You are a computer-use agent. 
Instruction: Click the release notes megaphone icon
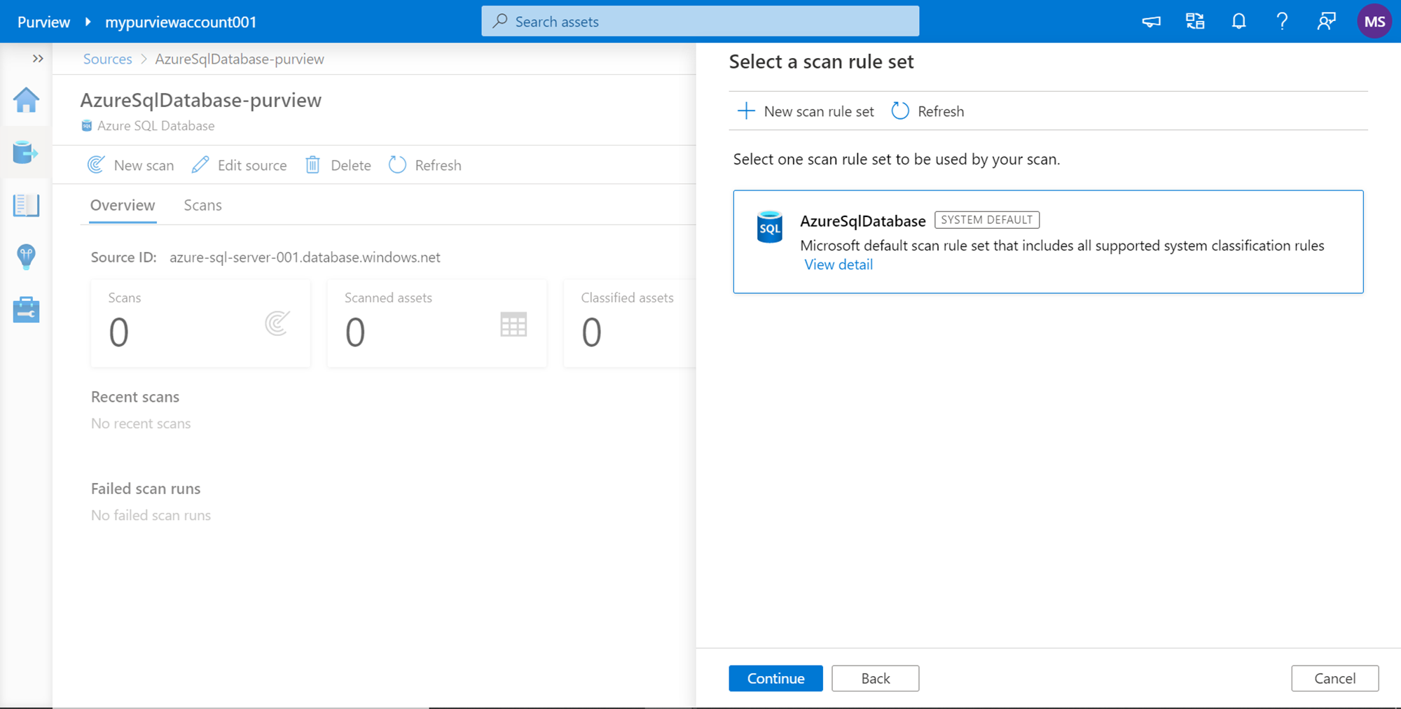pos(1151,22)
